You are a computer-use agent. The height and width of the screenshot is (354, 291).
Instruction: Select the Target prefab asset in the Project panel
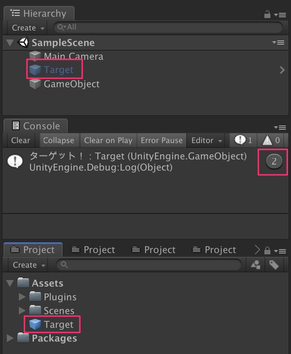coord(52,324)
